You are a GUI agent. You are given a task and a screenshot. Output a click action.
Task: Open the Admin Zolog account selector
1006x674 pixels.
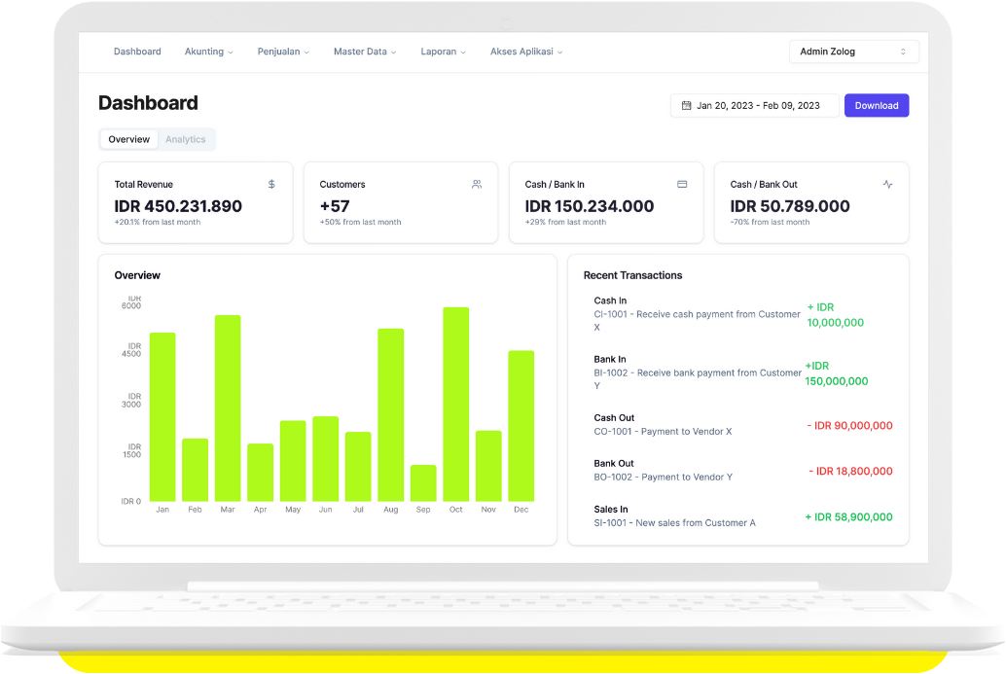(x=852, y=52)
